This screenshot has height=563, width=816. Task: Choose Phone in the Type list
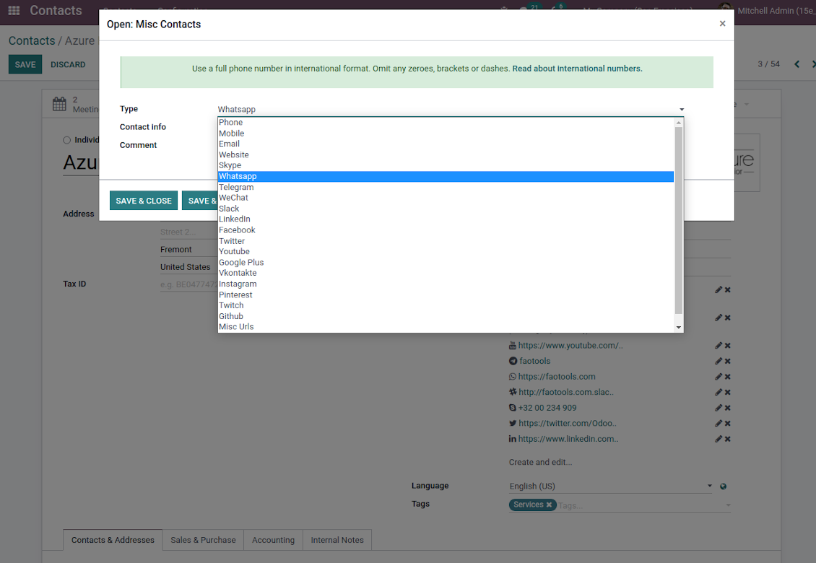(446, 122)
